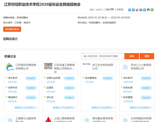Submit resume for 监理员 position
Image resolution: width=155 pixels, height=122 pixels.
coord(69,88)
